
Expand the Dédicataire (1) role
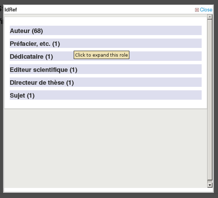point(31,57)
